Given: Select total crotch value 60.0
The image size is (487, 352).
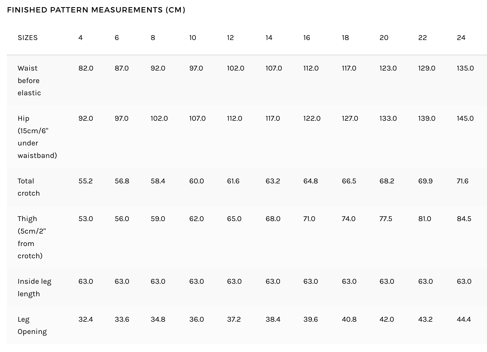Looking at the screenshot, I should pyautogui.click(x=196, y=181).
